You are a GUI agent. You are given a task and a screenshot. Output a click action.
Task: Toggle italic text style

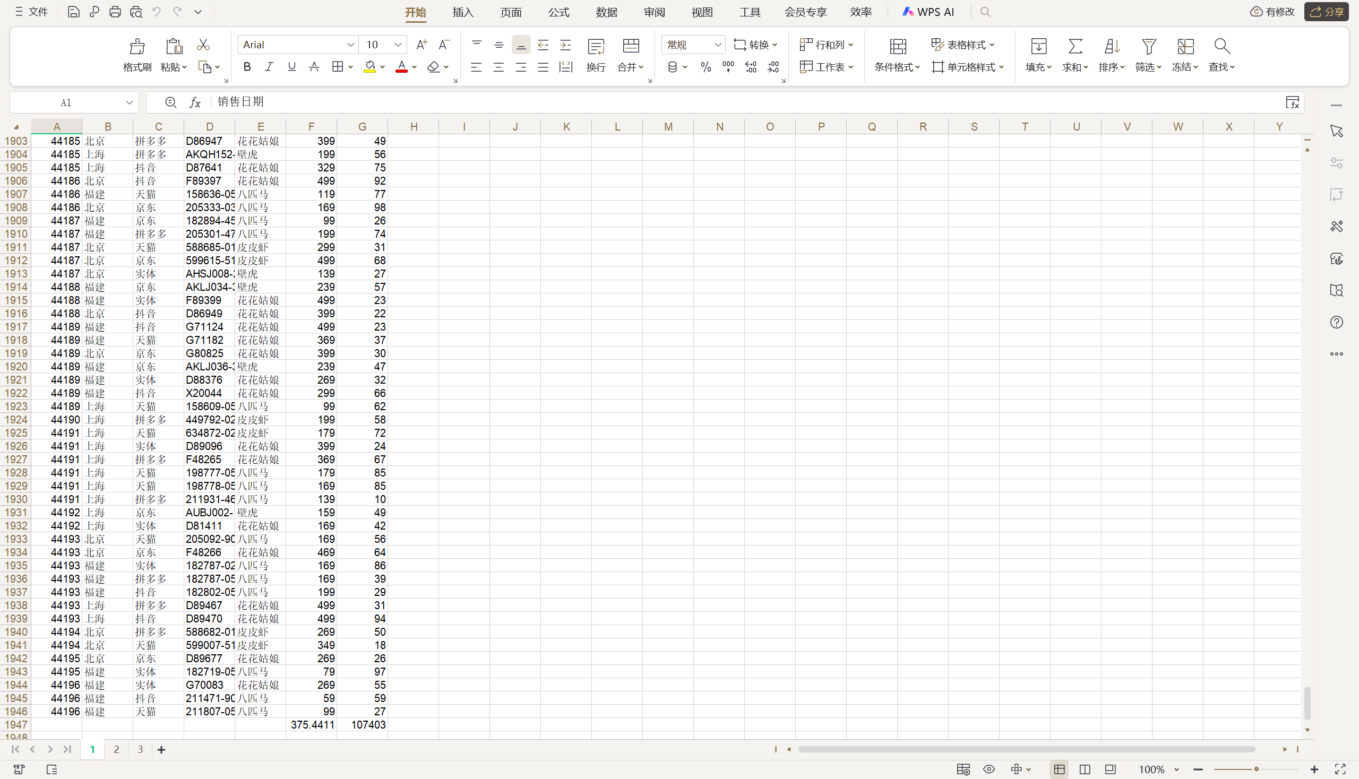pos(269,67)
